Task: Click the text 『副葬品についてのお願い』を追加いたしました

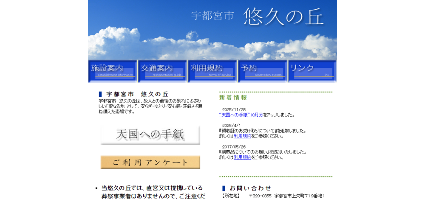Action: [263, 152]
